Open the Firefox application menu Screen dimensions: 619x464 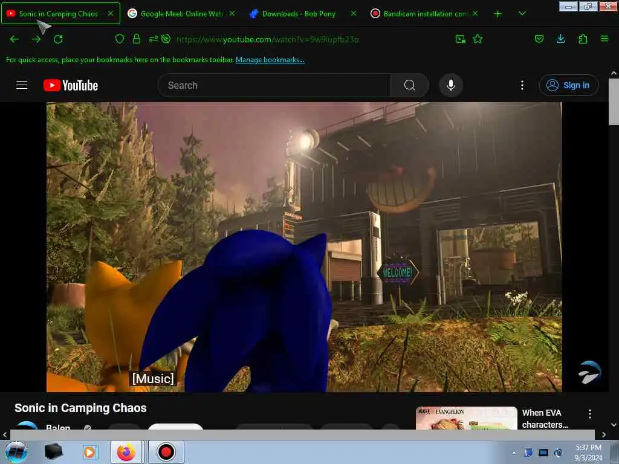point(604,39)
